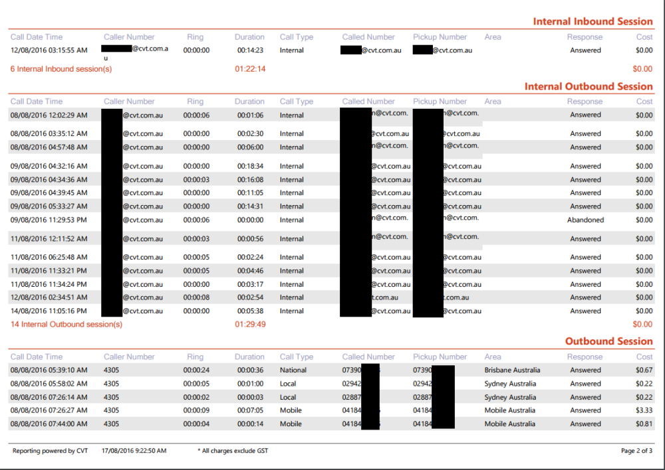Click the duration 00:16:08
665x470 pixels.
click(250, 180)
